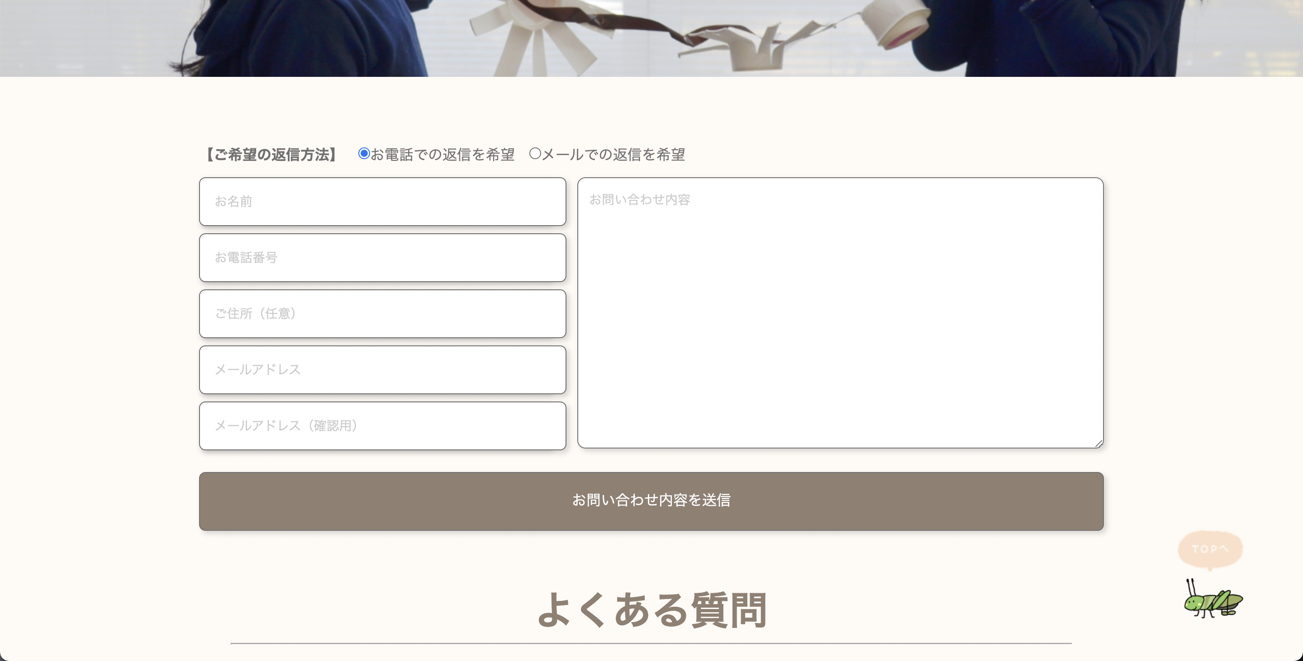Click the メールでの返信を希望 label text
Viewport: 1303px width, 661px height.
[613, 155]
